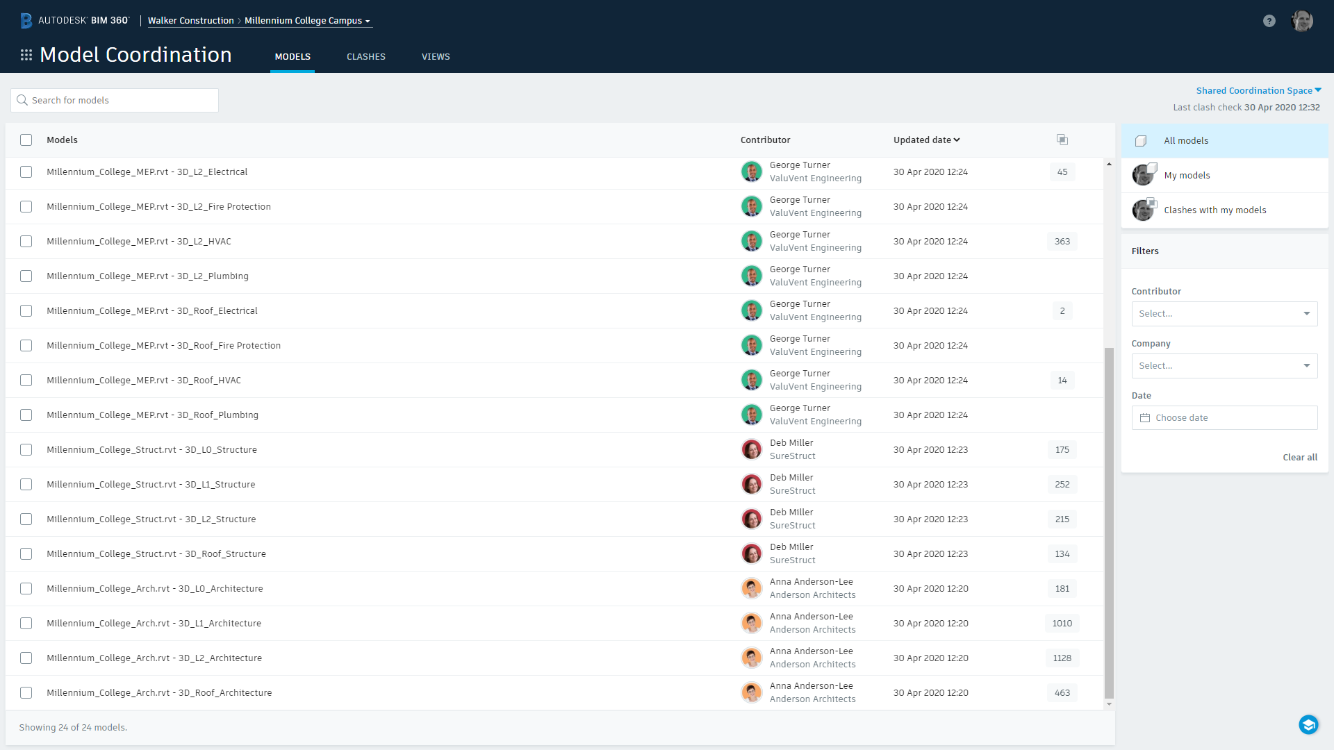Screen dimensions: 1334x750
Task: Check the 3D_L2_HVAC model checkbox
Action: (x=26, y=241)
